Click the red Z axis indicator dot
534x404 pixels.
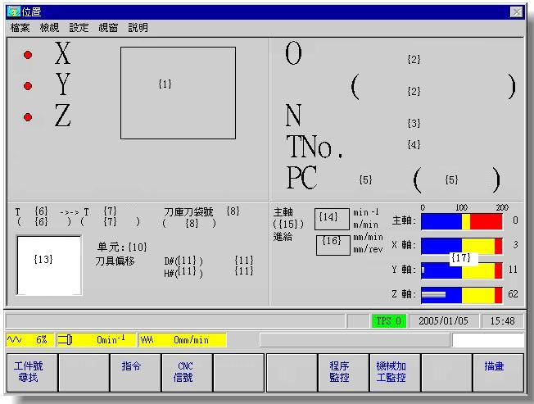coord(28,117)
